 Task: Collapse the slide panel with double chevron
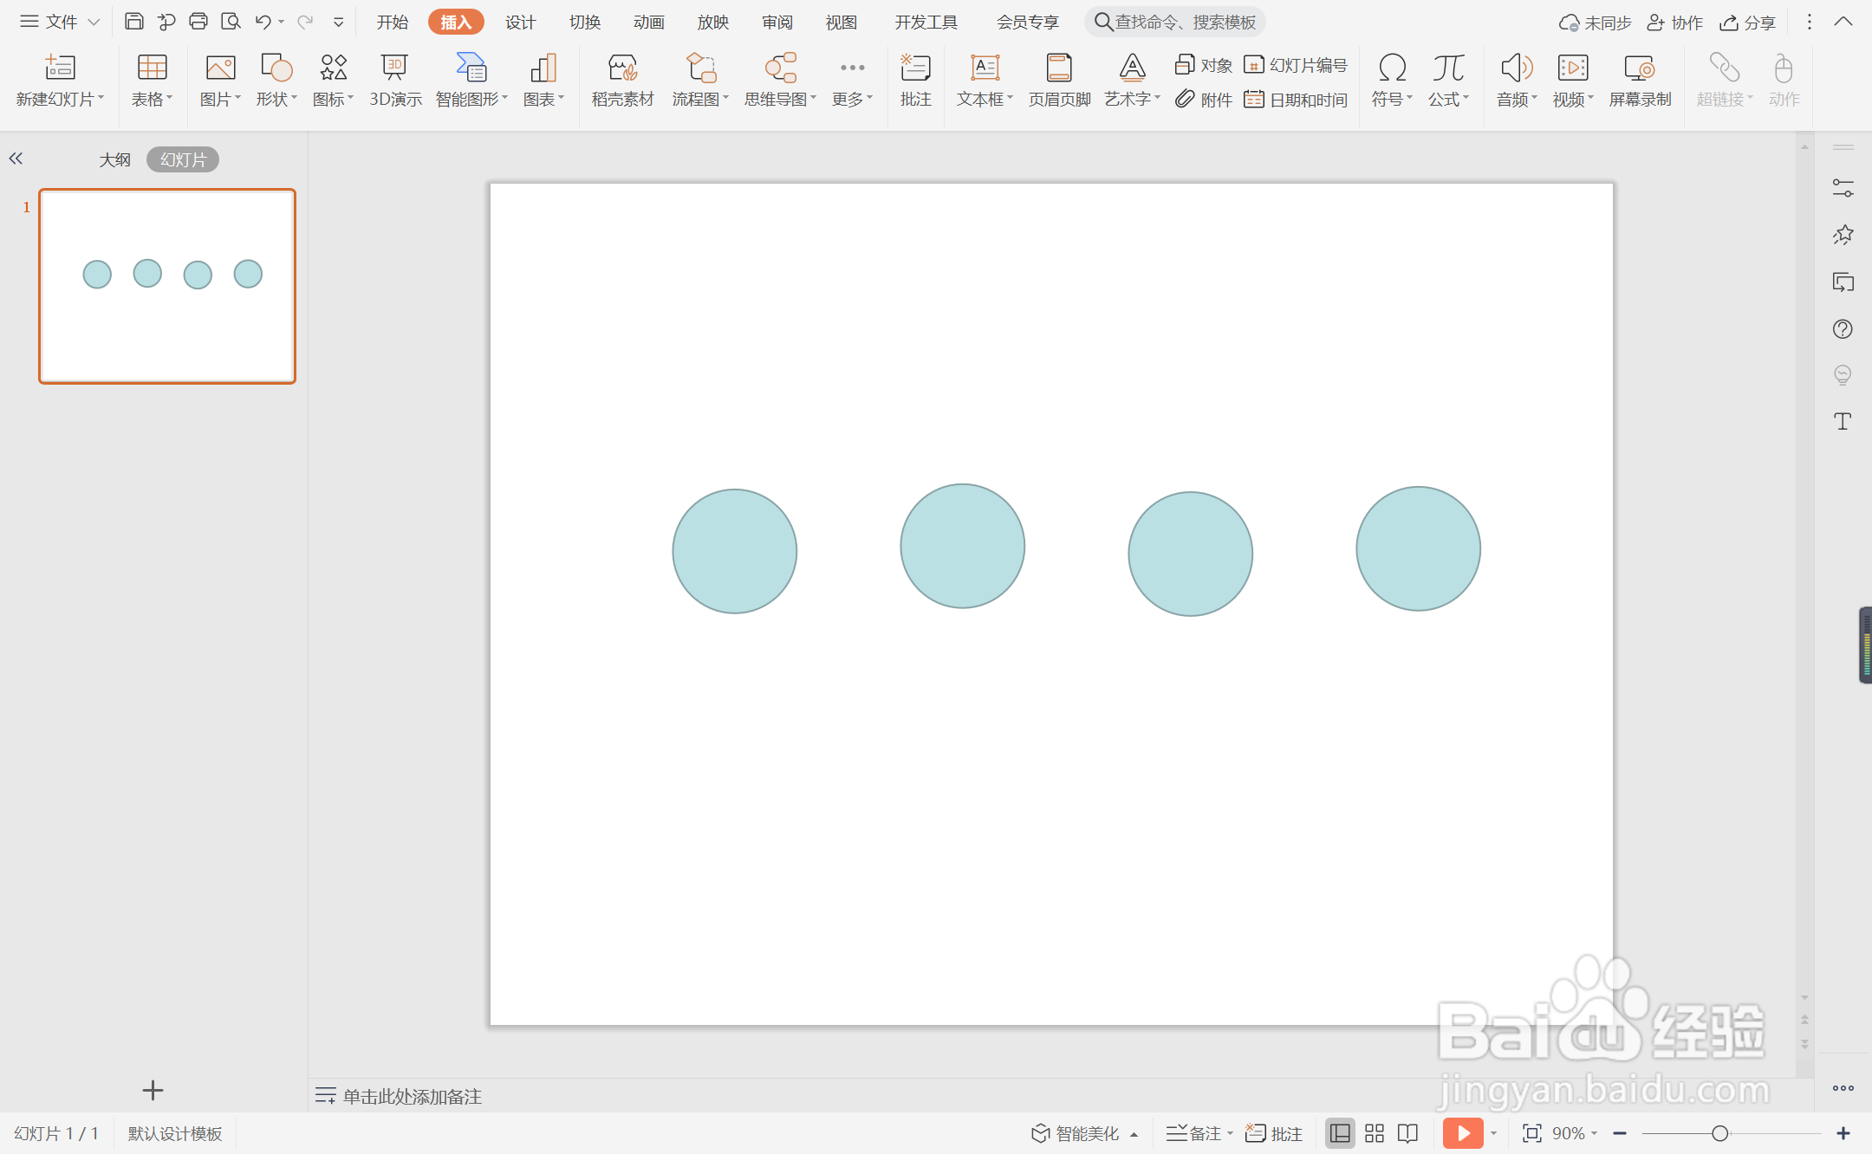(x=16, y=159)
